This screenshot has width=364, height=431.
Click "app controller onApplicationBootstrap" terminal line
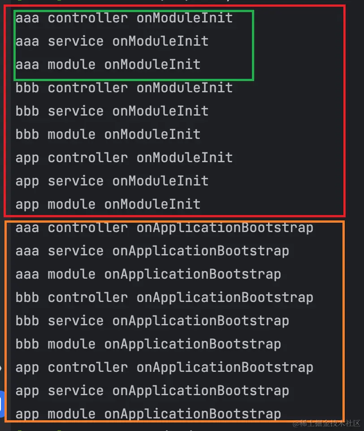tap(165, 368)
